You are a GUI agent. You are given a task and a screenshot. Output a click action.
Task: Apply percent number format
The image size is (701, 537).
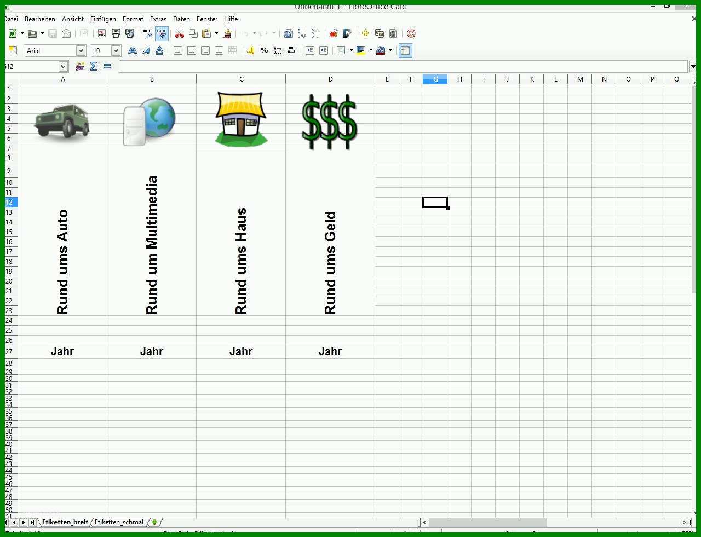tap(265, 50)
